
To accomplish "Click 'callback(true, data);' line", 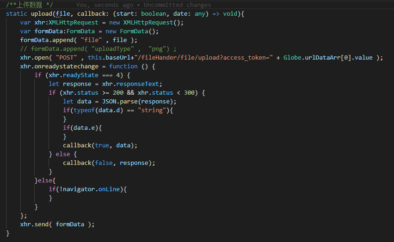I will tap(100, 145).
